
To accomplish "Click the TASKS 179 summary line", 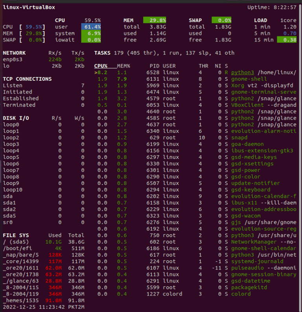I will (164, 53).
